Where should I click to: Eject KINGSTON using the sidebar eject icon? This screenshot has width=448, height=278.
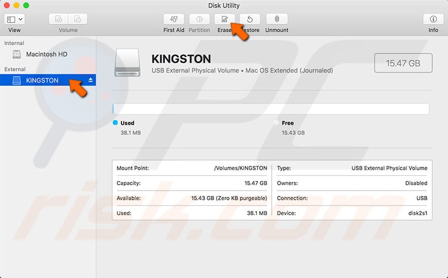point(91,80)
